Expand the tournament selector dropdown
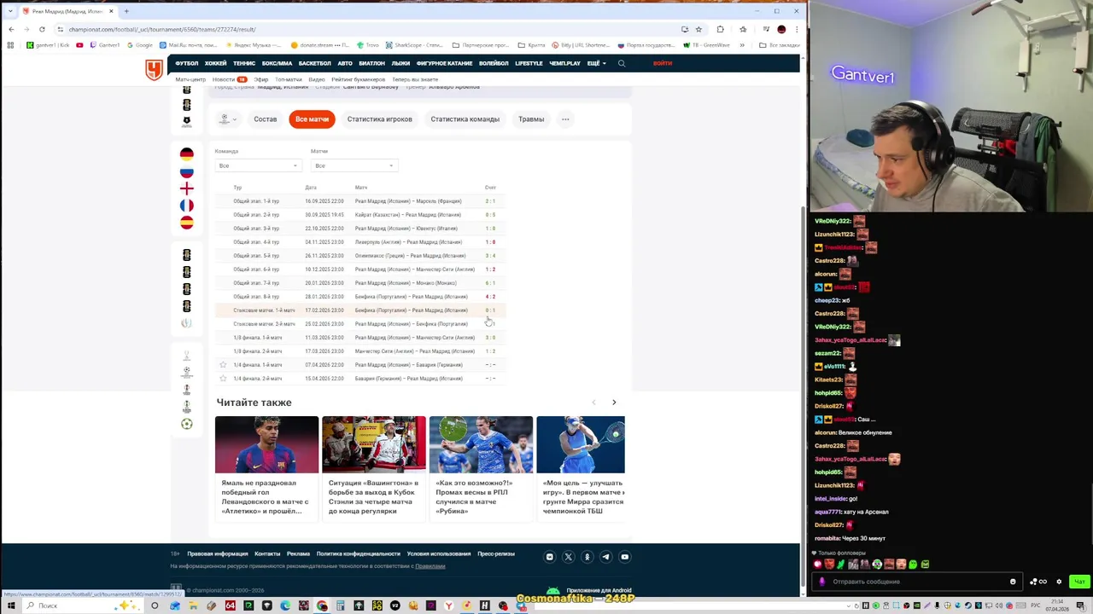The width and height of the screenshot is (1093, 614). tap(228, 119)
